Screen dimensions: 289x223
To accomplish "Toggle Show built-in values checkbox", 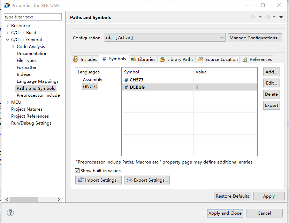I will pyautogui.click(x=77, y=171).
